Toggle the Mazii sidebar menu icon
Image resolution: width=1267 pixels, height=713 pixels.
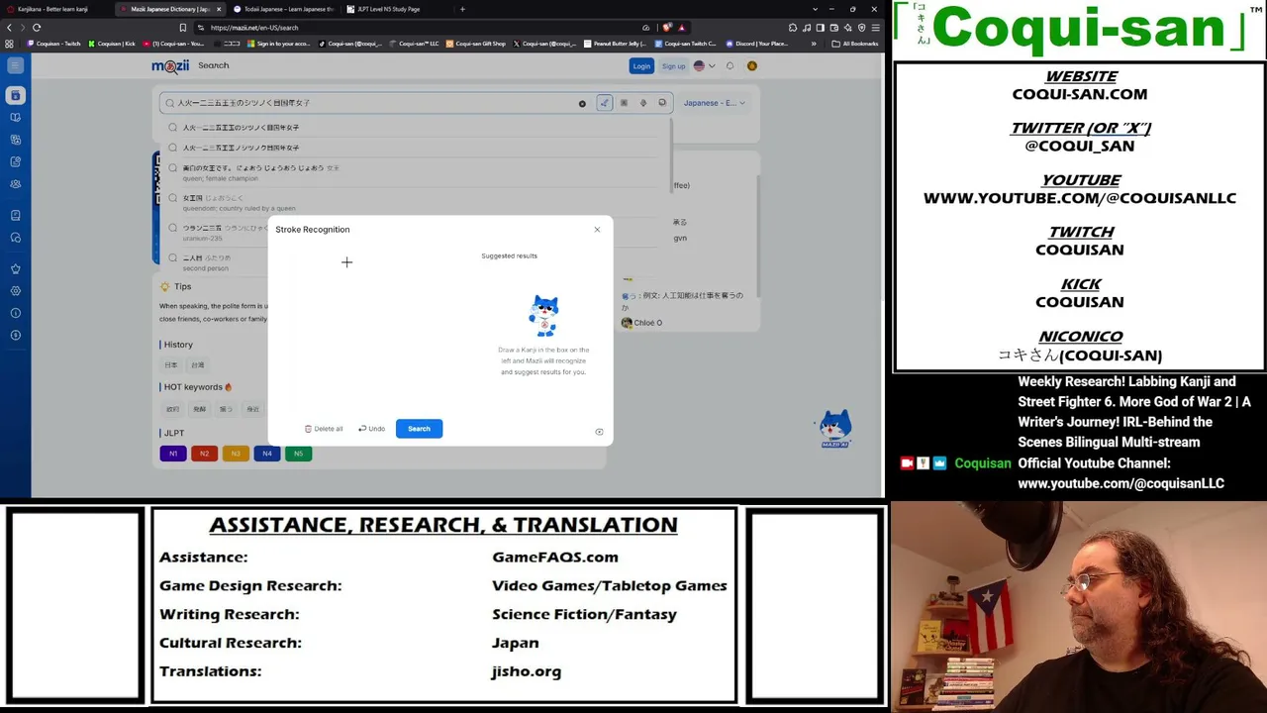(15, 65)
